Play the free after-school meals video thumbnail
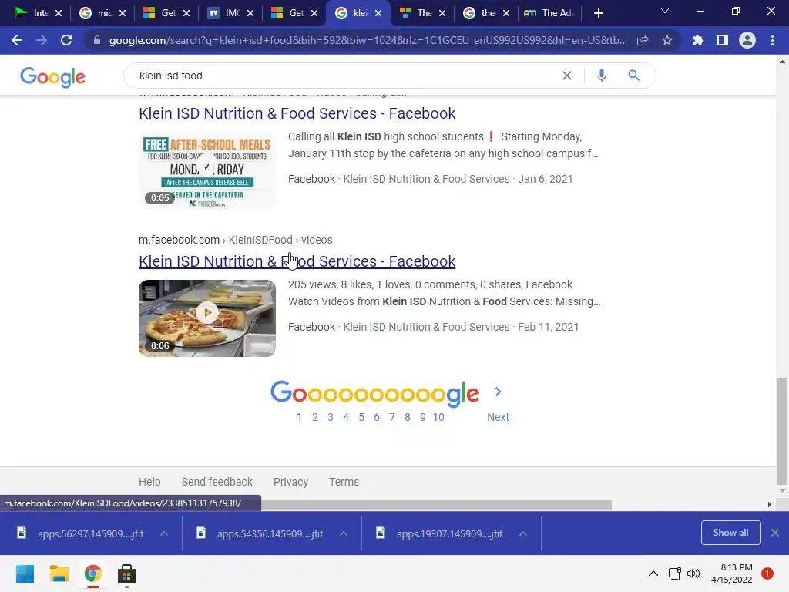 click(207, 170)
